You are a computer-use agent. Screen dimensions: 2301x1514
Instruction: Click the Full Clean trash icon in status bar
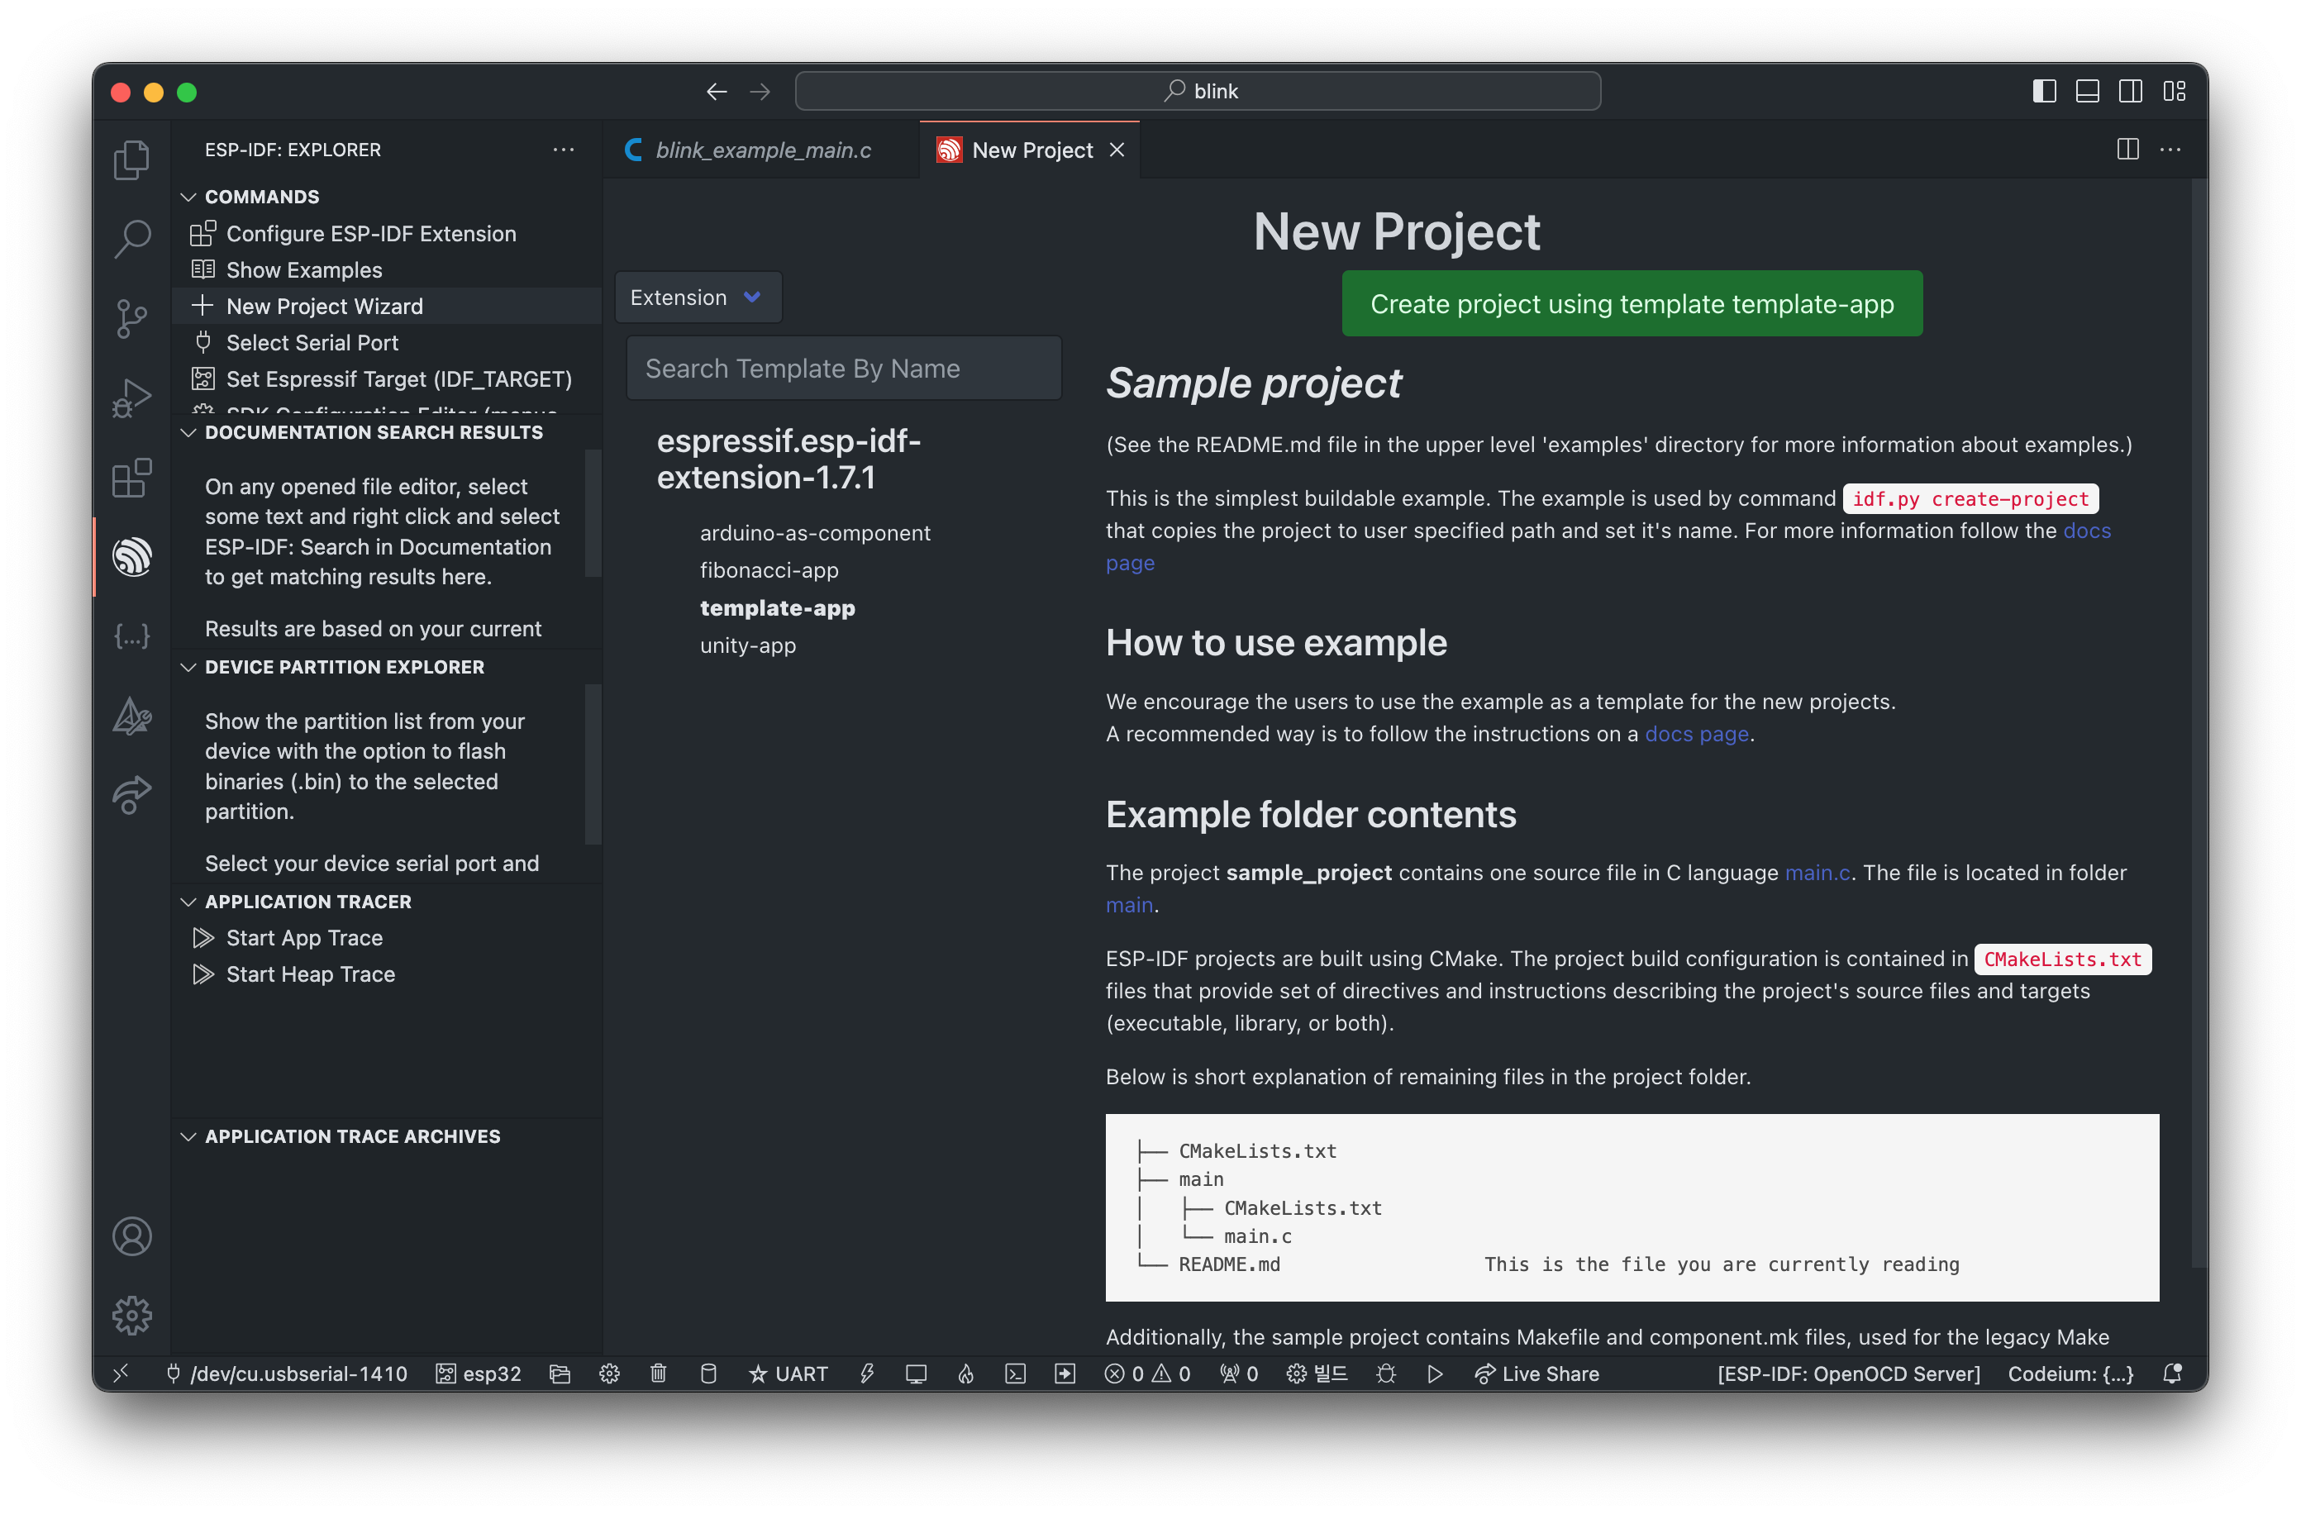click(659, 1374)
